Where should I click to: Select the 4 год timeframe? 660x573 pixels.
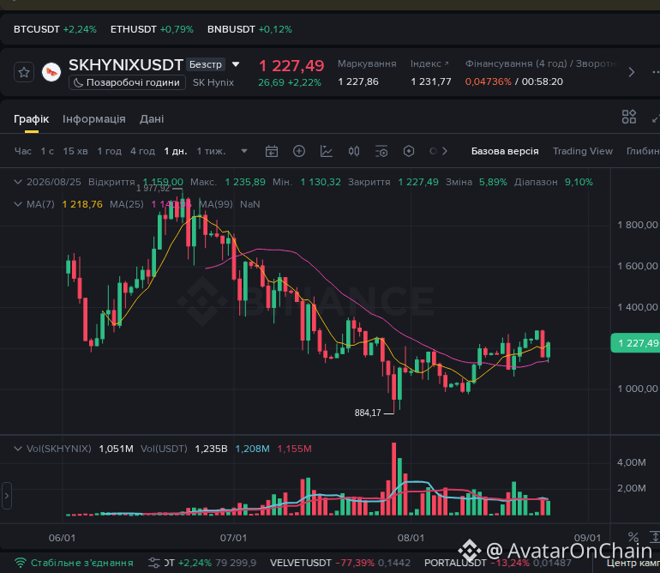point(142,151)
